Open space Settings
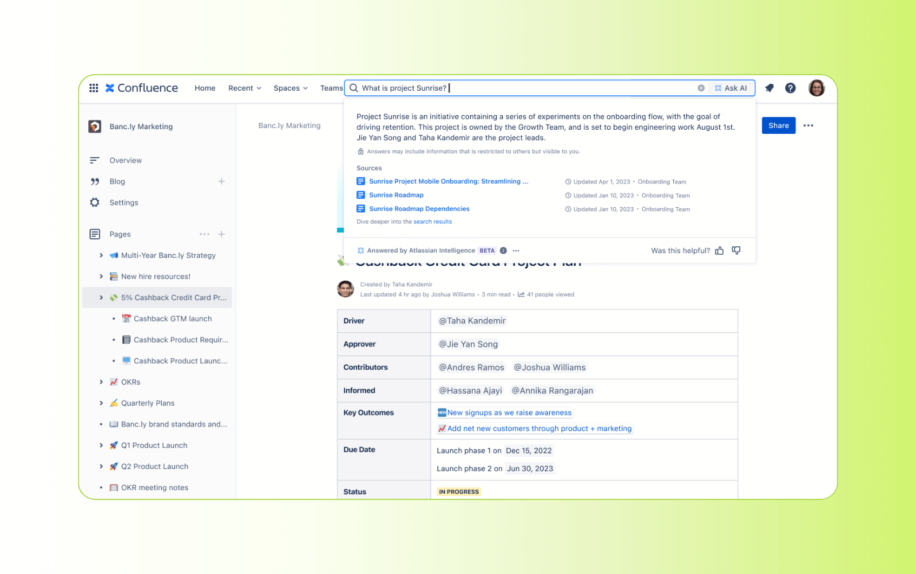This screenshot has width=916, height=574. click(x=124, y=203)
